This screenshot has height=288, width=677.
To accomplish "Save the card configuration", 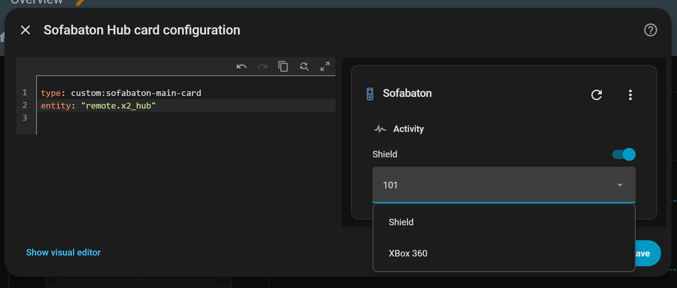I will [x=648, y=254].
